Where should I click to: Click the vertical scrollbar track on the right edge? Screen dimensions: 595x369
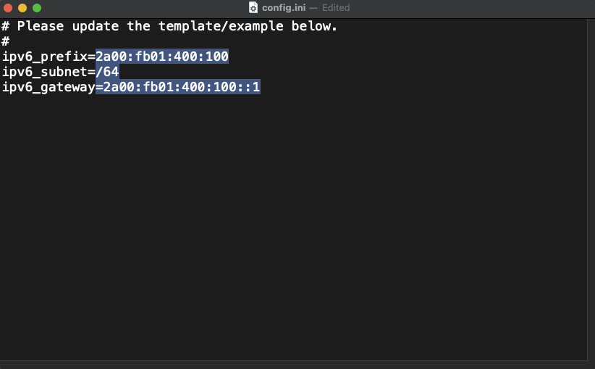tap(591, 190)
